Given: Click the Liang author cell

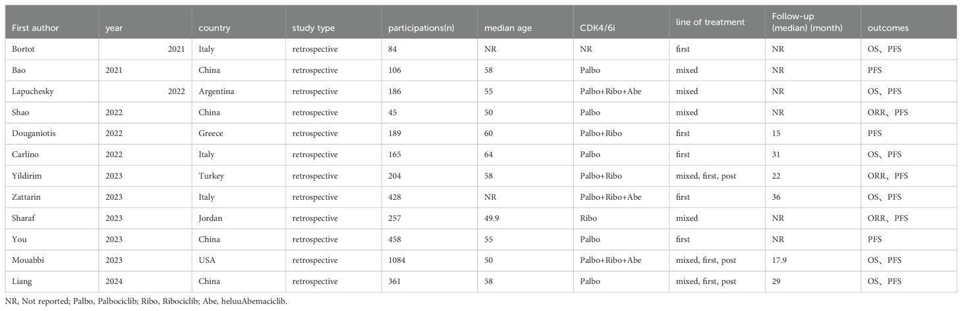Looking at the screenshot, I should click(51, 281).
